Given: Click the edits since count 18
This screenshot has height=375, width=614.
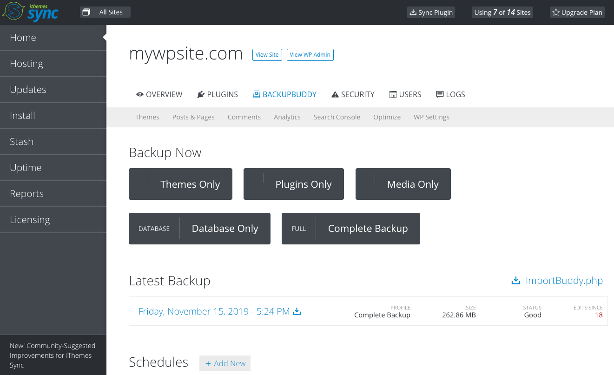Looking at the screenshot, I should [599, 315].
